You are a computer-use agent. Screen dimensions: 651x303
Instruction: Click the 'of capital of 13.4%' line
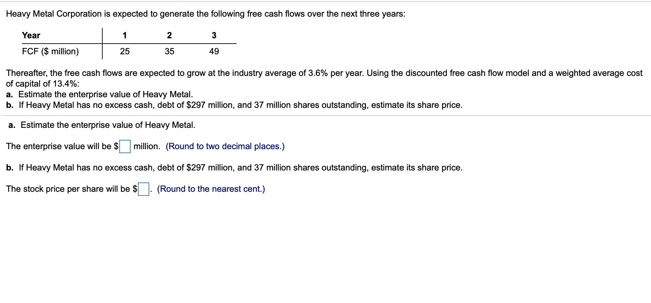[x=43, y=84]
